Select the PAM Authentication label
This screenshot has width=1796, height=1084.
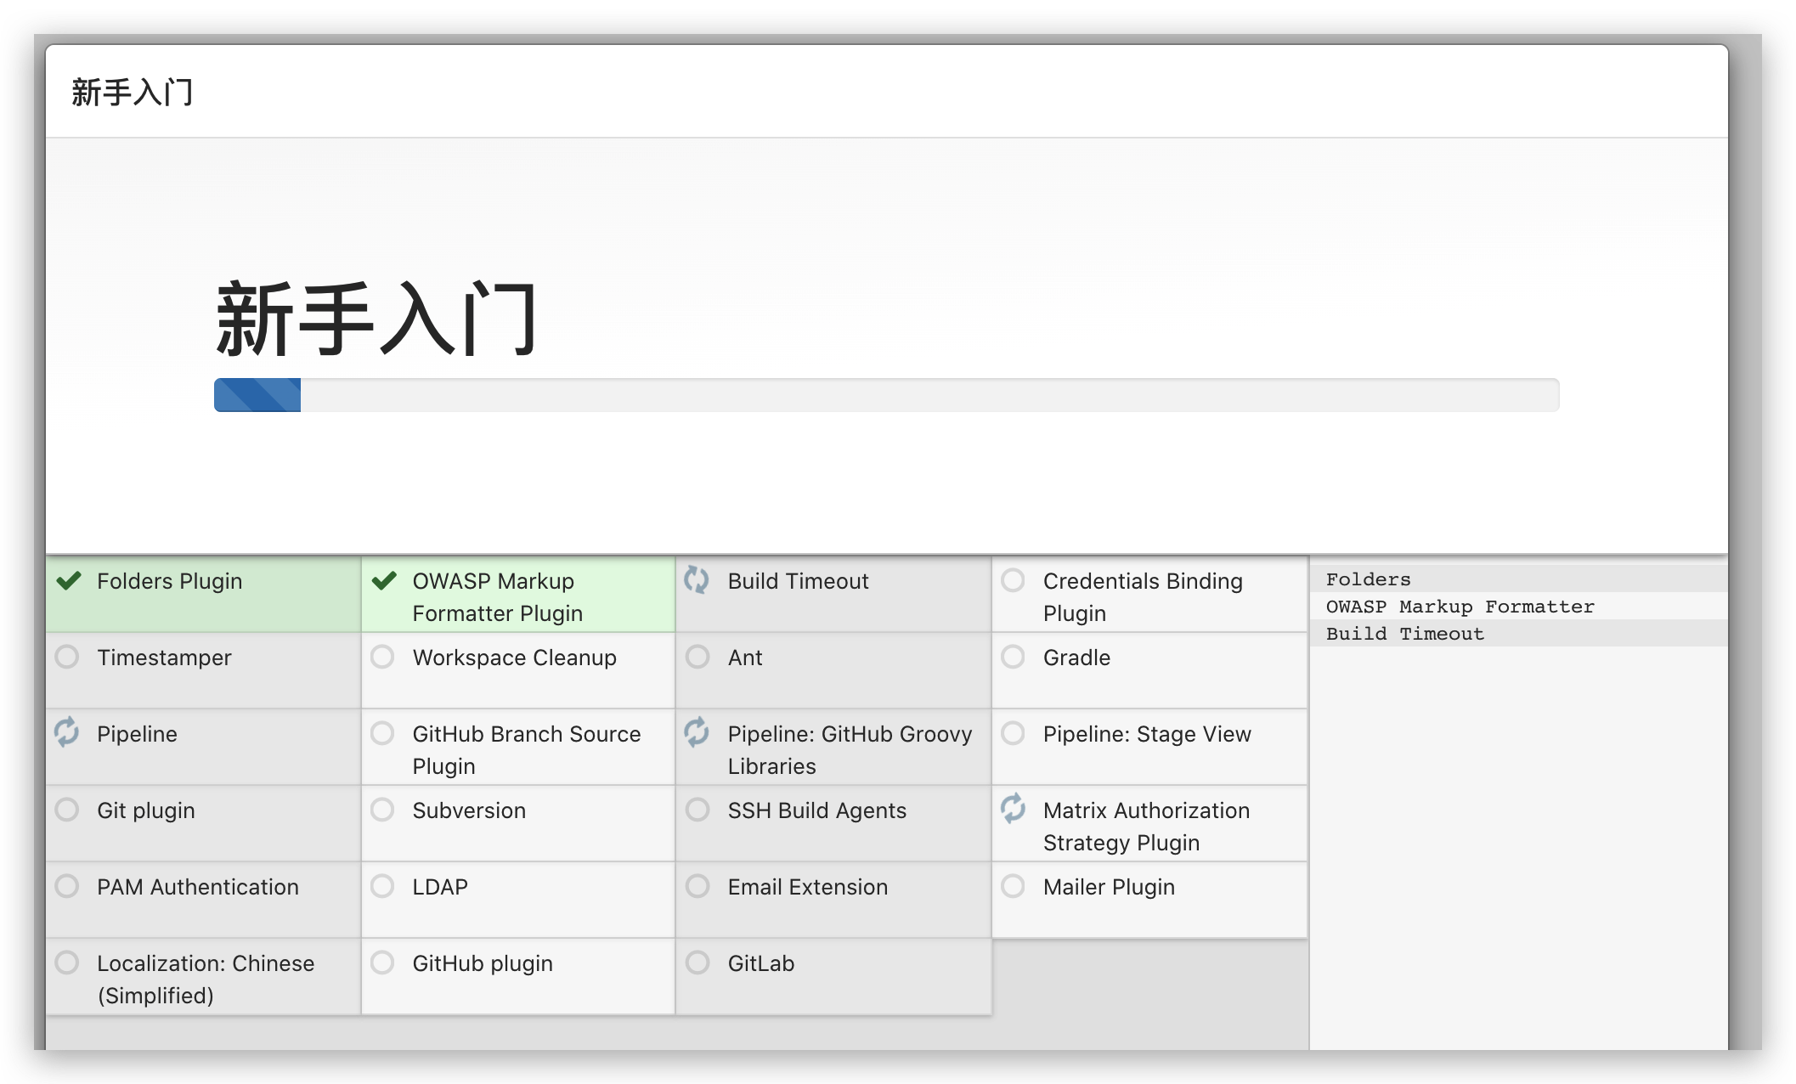point(197,888)
